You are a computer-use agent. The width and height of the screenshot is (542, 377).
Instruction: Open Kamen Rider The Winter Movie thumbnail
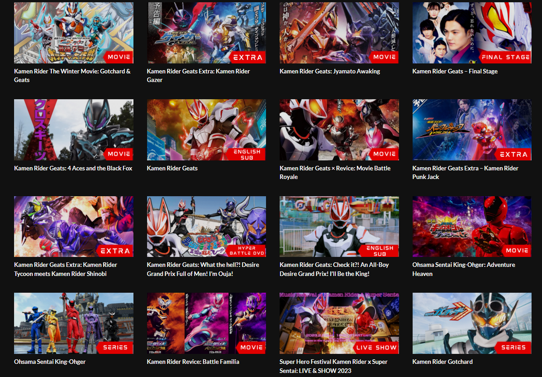tap(74, 33)
